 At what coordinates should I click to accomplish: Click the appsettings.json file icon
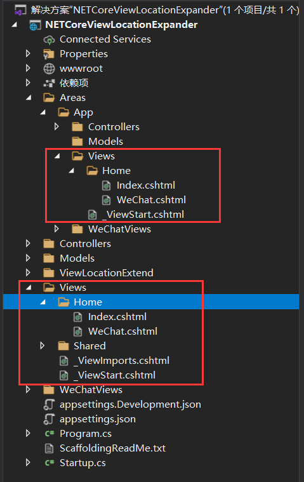coord(49,419)
